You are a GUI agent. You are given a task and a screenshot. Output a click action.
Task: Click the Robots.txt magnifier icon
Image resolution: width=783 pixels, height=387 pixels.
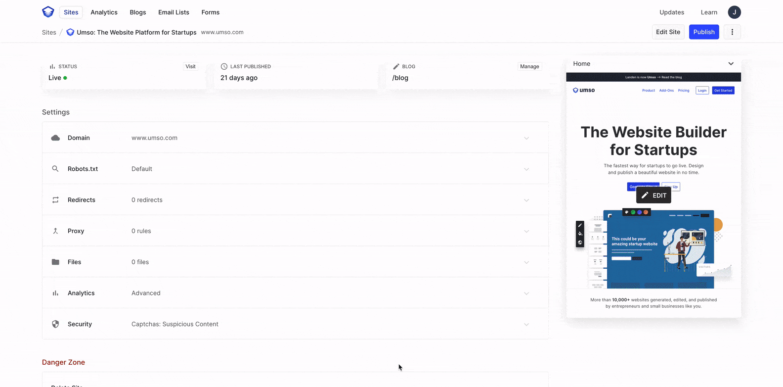(55, 169)
